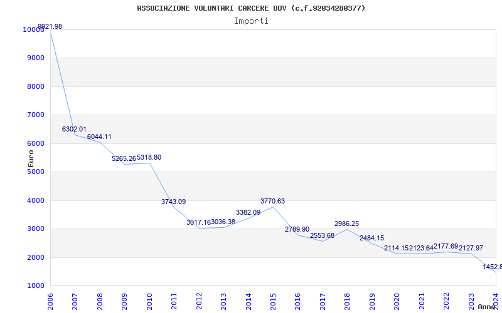Click the 8000 y-axis value
The height and width of the screenshot is (313, 502).
click(35, 86)
